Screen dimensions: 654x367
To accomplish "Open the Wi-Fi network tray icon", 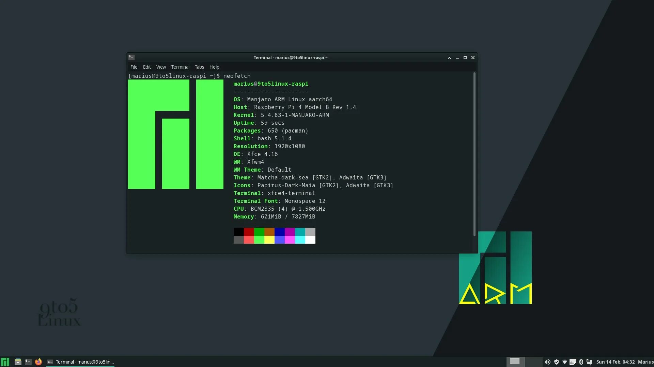I will [x=565, y=362].
